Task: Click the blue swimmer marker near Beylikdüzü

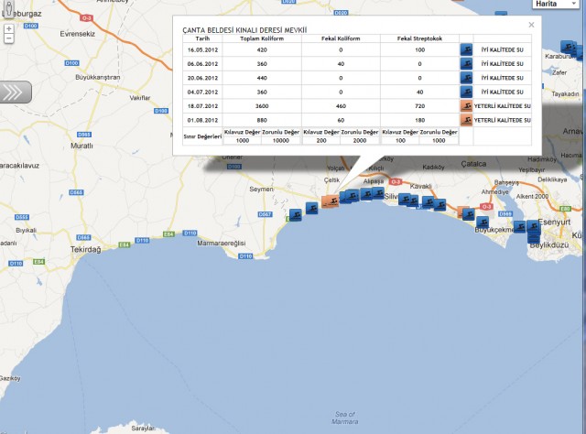Action: click(533, 227)
